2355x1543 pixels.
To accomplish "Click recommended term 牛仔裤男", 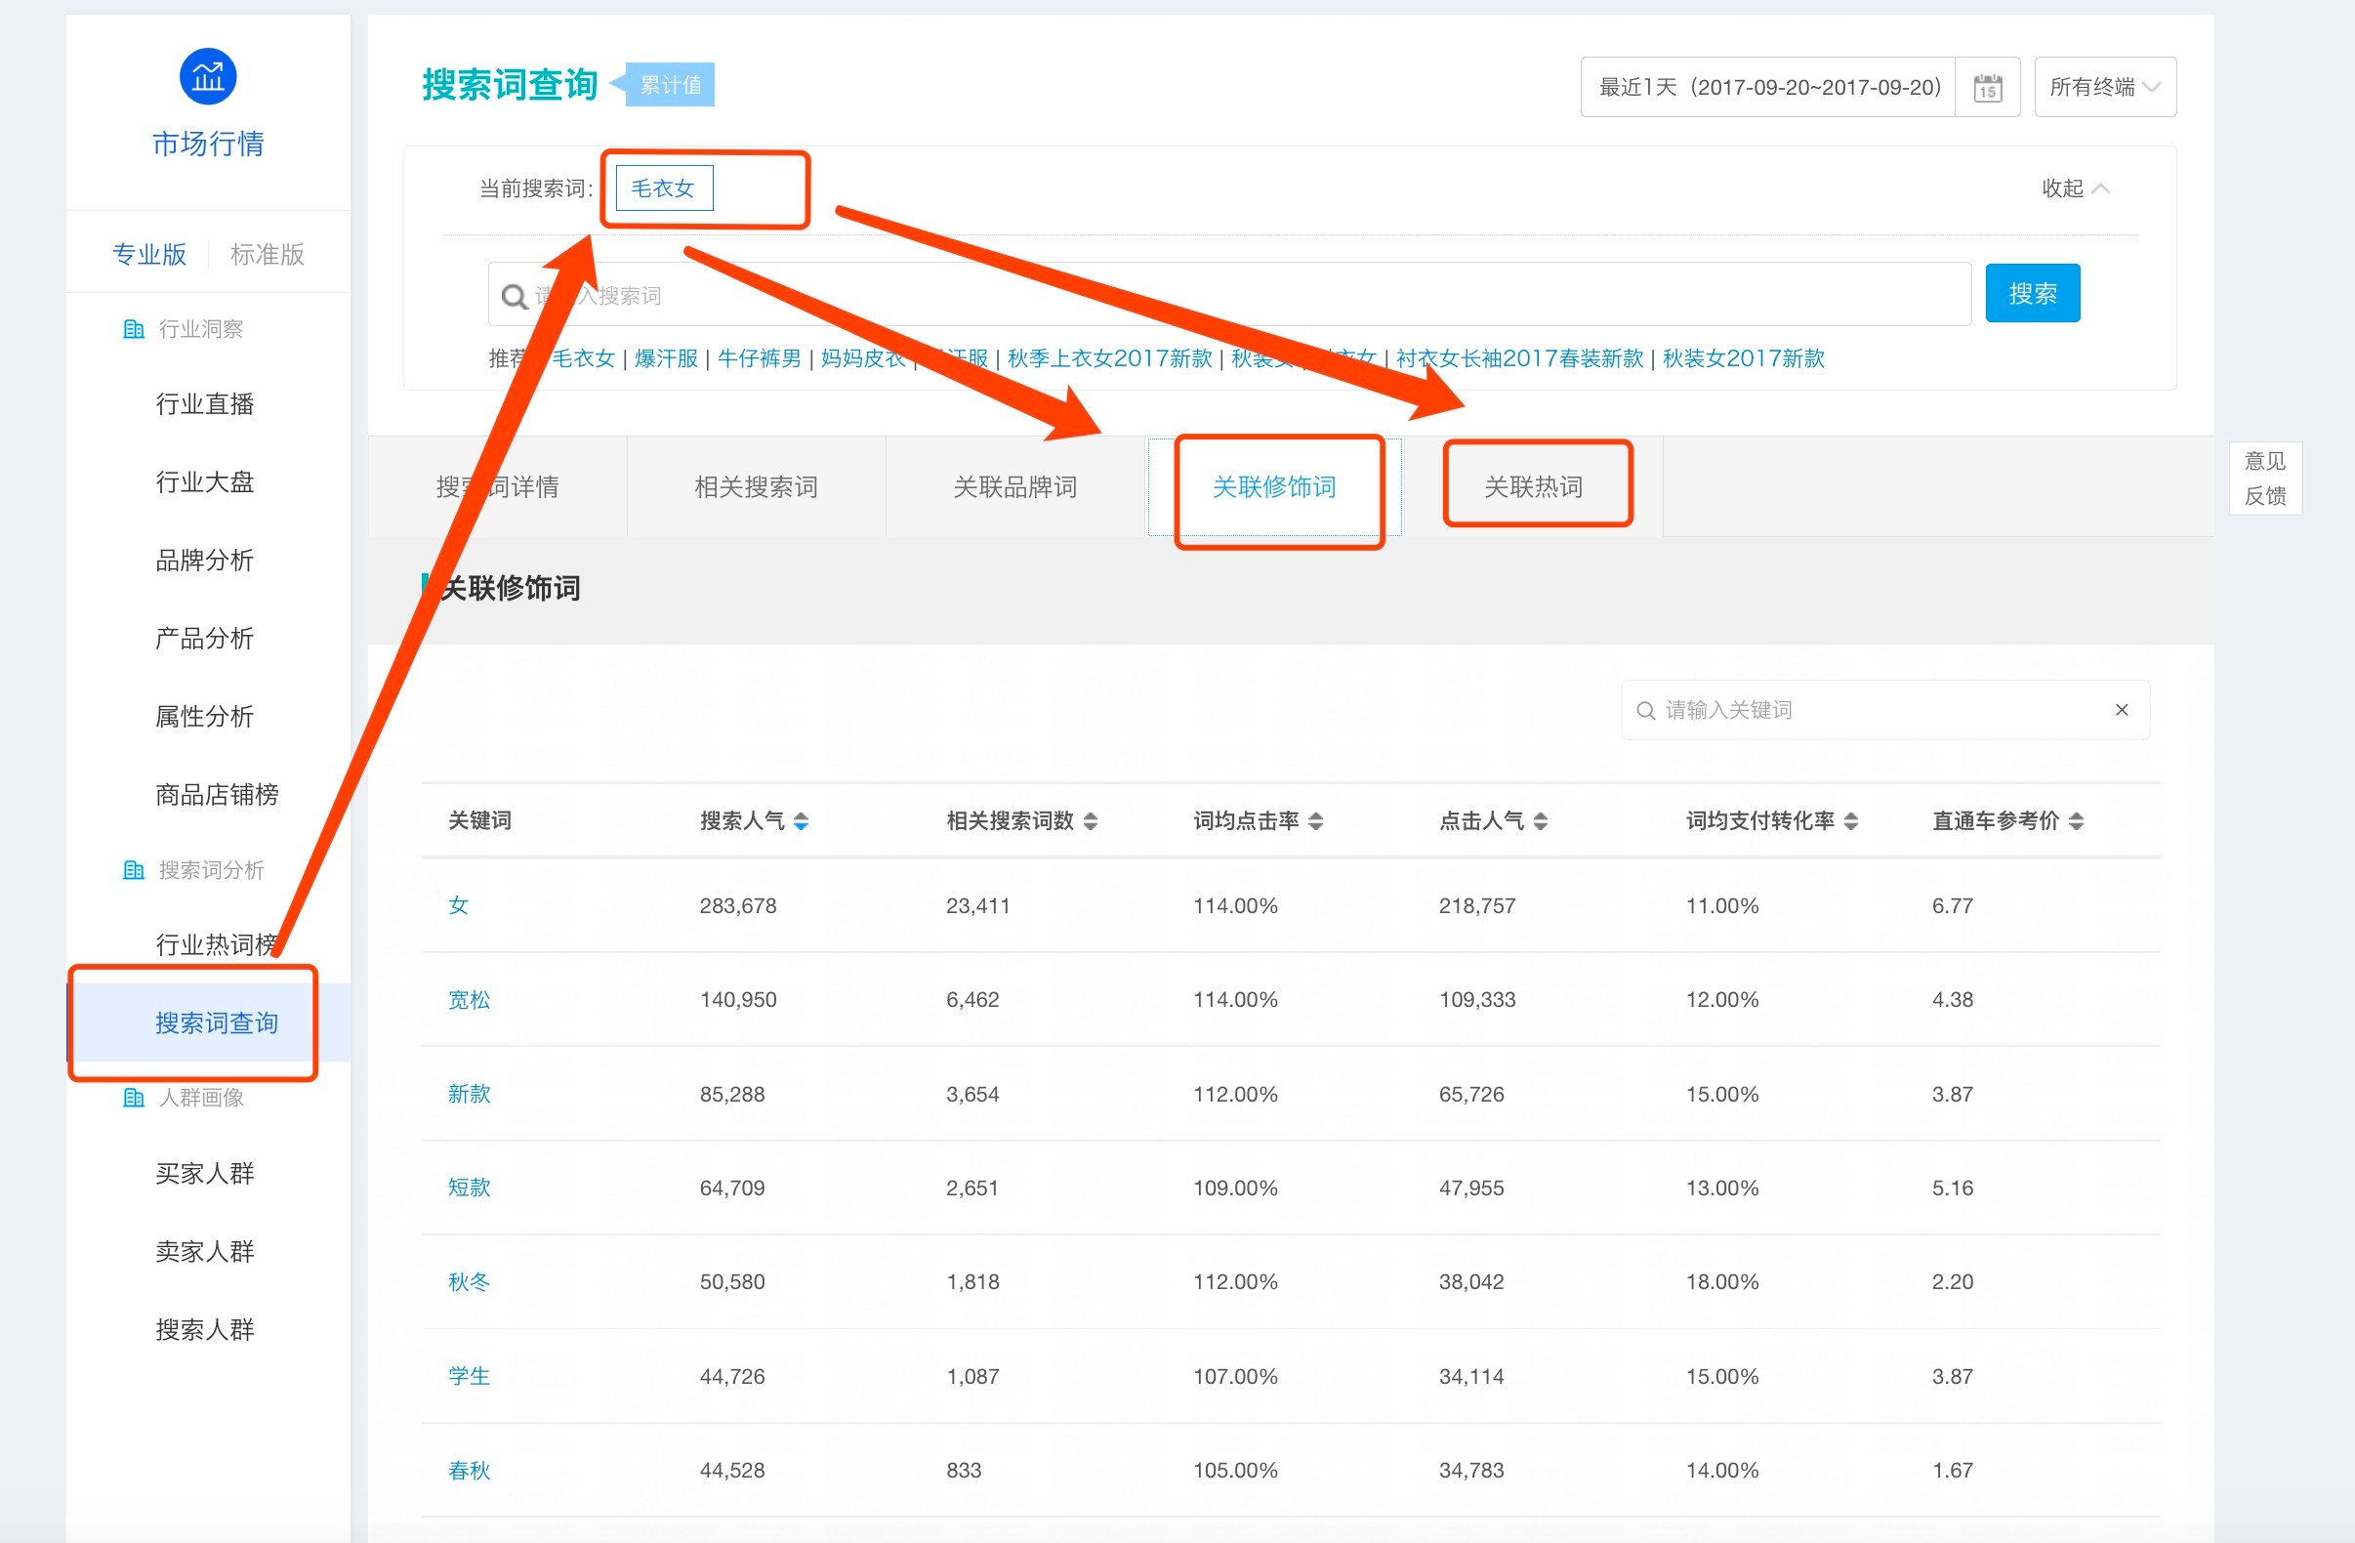I will click(759, 358).
